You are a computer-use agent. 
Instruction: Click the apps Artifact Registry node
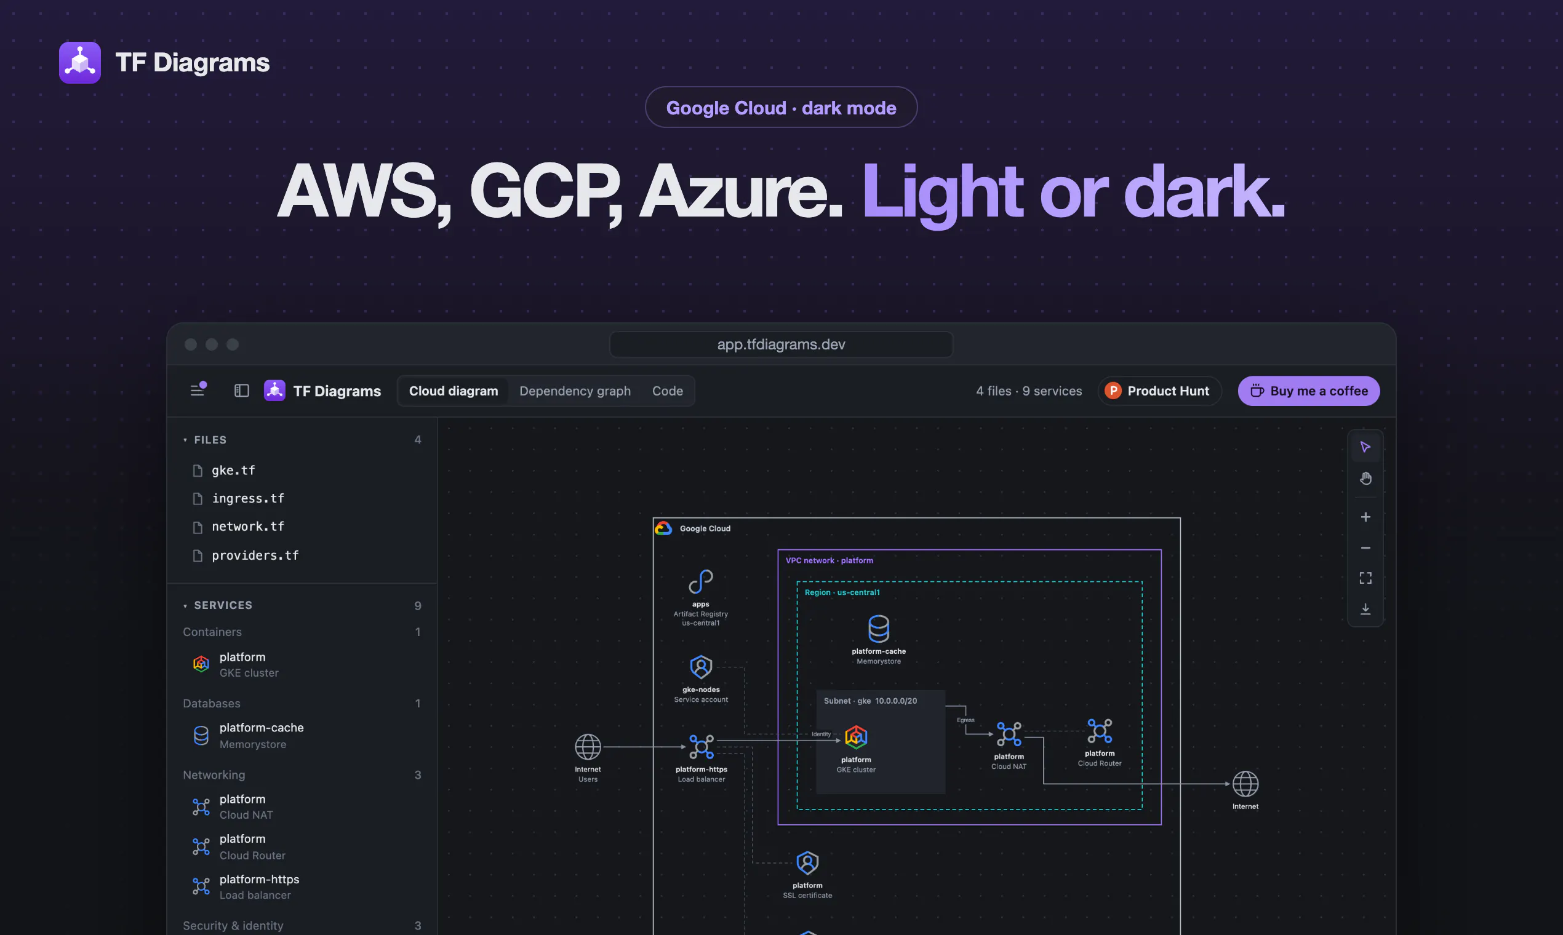[700, 597]
